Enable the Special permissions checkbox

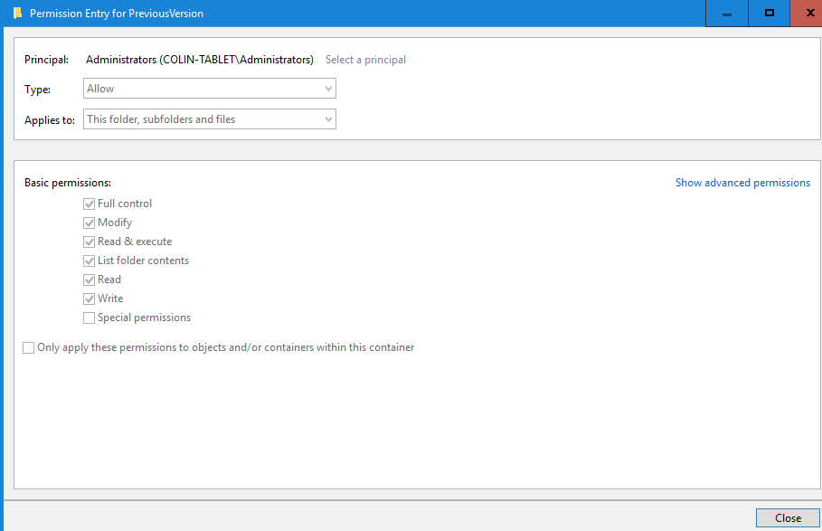90,318
